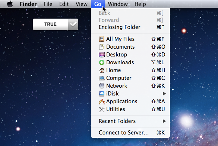The width and height of the screenshot is (218, 146).
Task: Choose Computer in the Go menu
Action: 130,78
